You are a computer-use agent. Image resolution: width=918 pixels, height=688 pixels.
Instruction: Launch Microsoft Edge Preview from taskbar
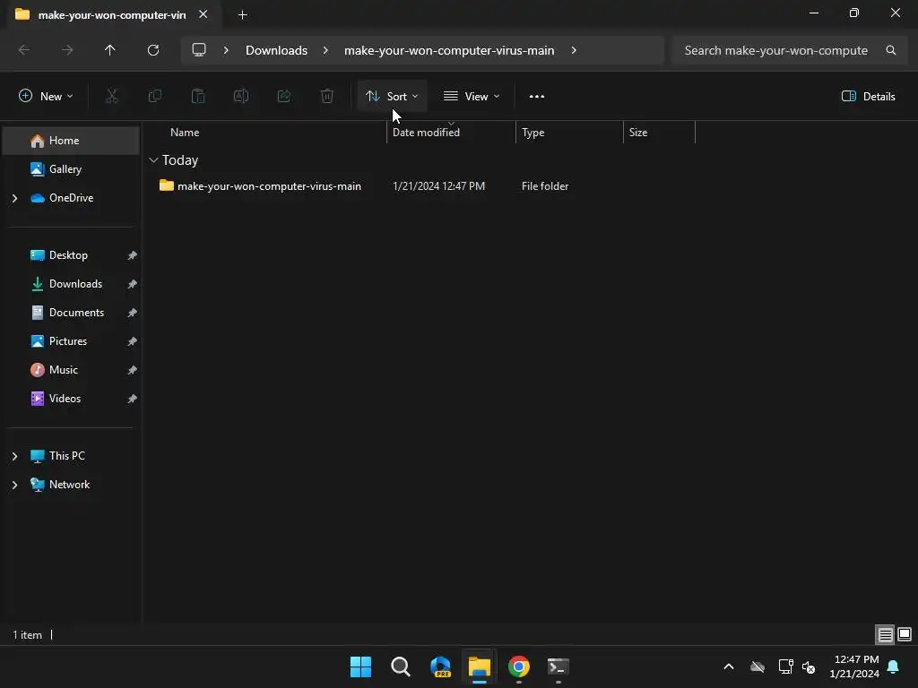pyautogui.click(x=440, y=666)
